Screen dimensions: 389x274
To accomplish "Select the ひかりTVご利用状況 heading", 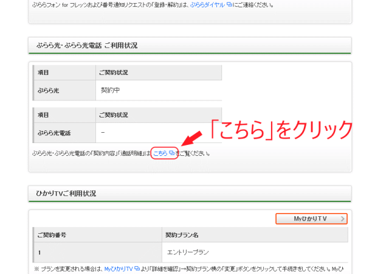I will 66,194.
